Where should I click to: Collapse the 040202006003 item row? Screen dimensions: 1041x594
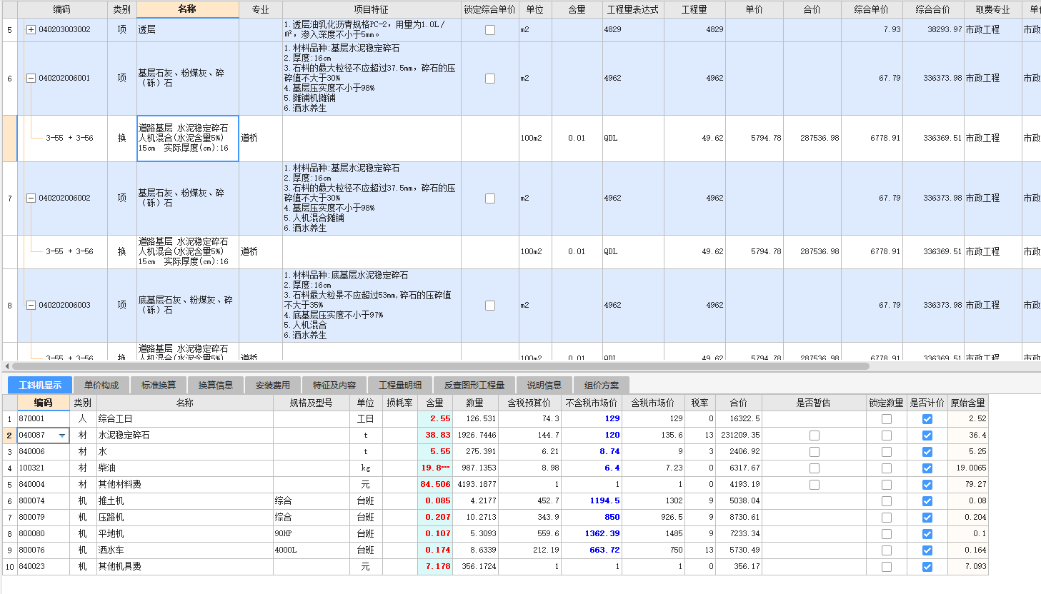coord(31,306)
